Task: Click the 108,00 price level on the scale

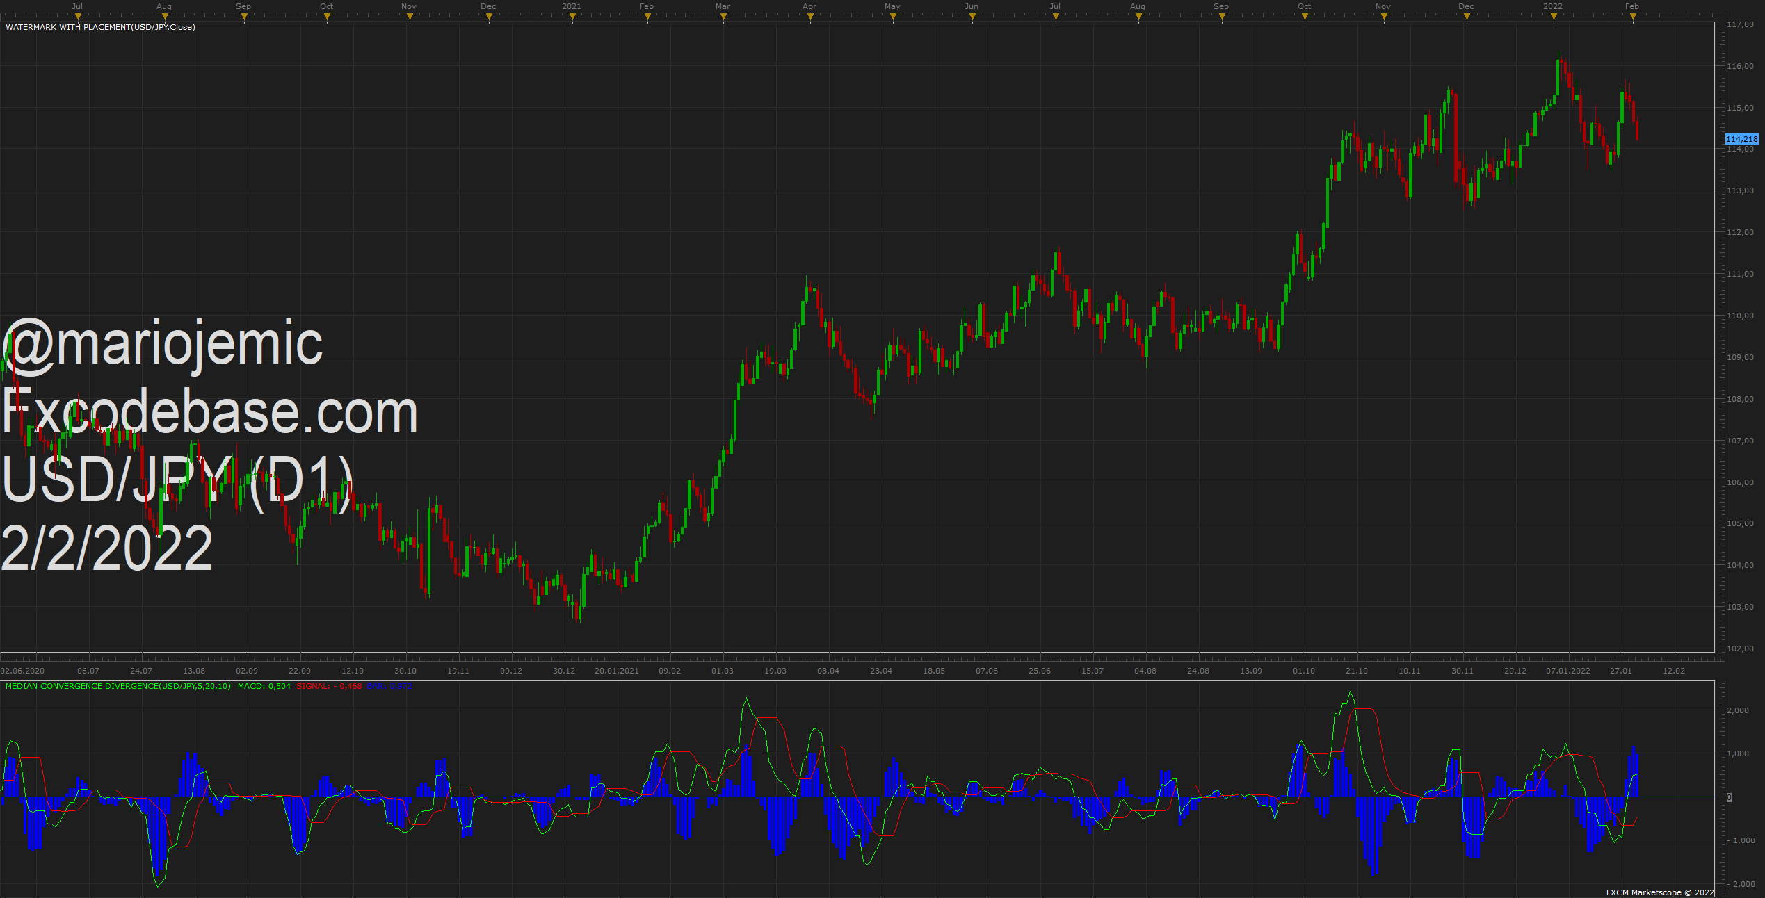Action: click(x=1741, y=399)
